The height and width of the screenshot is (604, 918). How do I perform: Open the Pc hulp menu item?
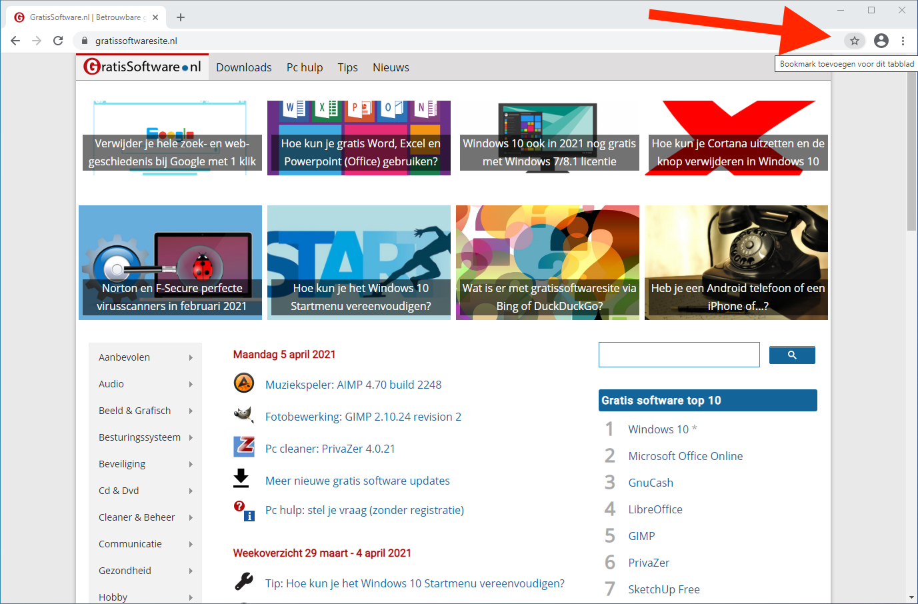pos(304,67)
